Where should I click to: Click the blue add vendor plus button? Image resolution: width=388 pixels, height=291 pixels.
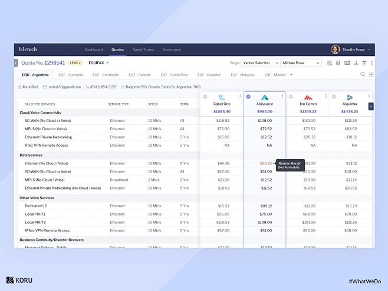[371, 107]
